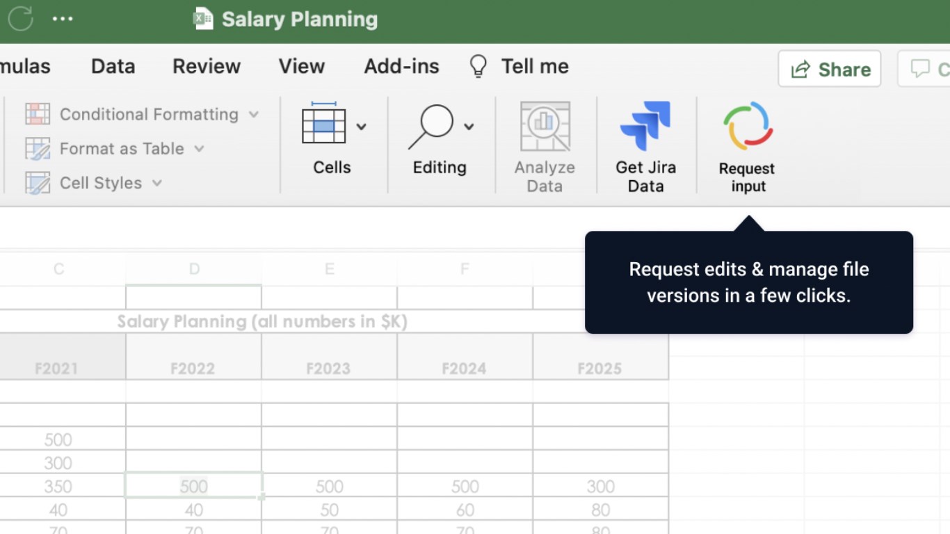Click the Tell me lightbulb icon
950x534 pixels.
pos(478,66)
